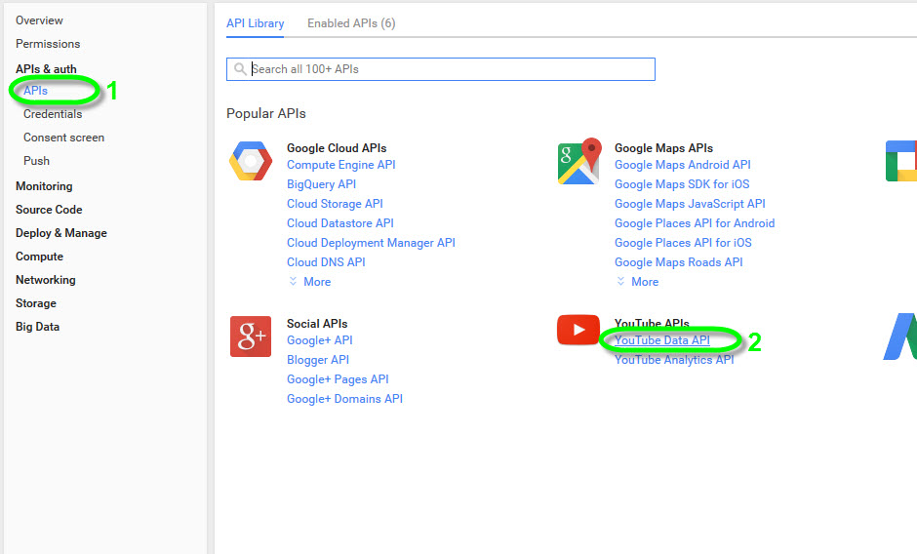
Task: Click the Google+ red icon
Action: pos(251,336)
